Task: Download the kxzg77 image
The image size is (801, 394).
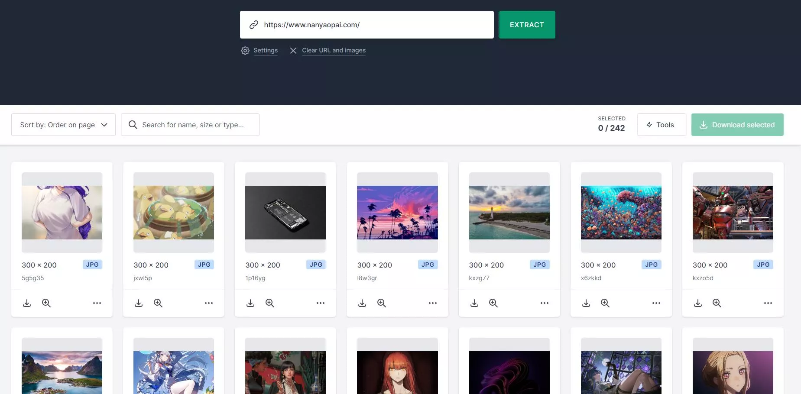Action: click(x=474, y=303)
